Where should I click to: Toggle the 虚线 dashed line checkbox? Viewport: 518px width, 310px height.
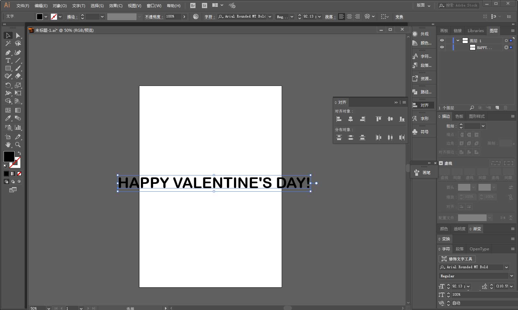[441, 163]
